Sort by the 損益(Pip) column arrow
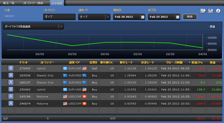The image size is (224, 123). click(189, 63)
